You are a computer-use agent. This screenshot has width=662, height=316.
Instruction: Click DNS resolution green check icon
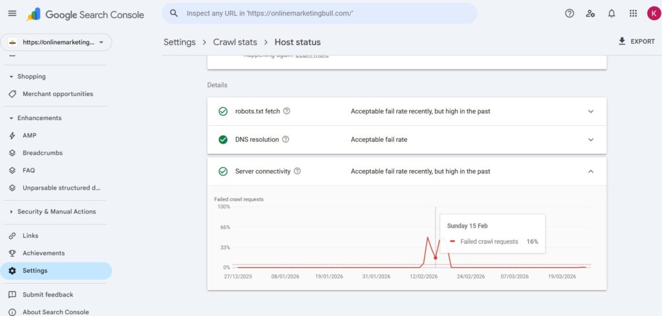click(223, 139)
